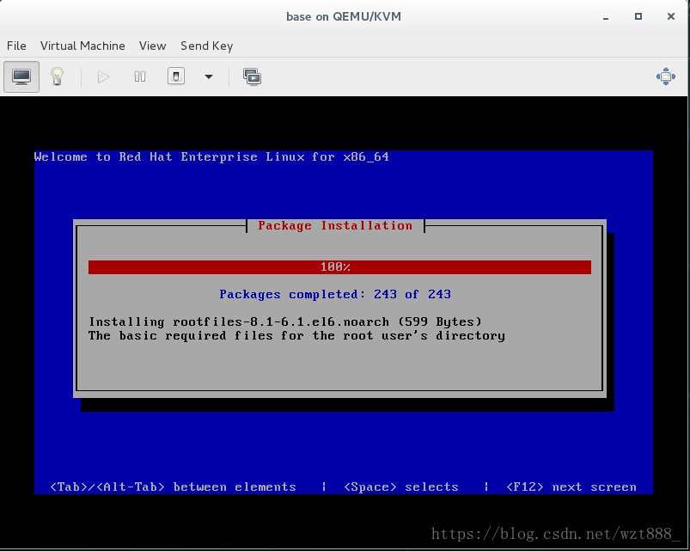
Task: Power on the virtual machine
Action: [x=103, y=77]
